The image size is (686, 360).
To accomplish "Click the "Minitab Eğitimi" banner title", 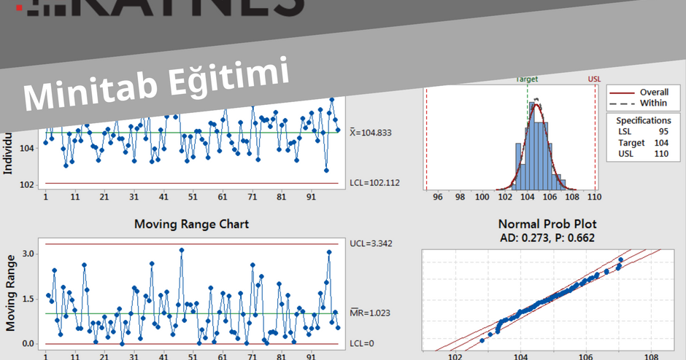I will tap(156, 85).
